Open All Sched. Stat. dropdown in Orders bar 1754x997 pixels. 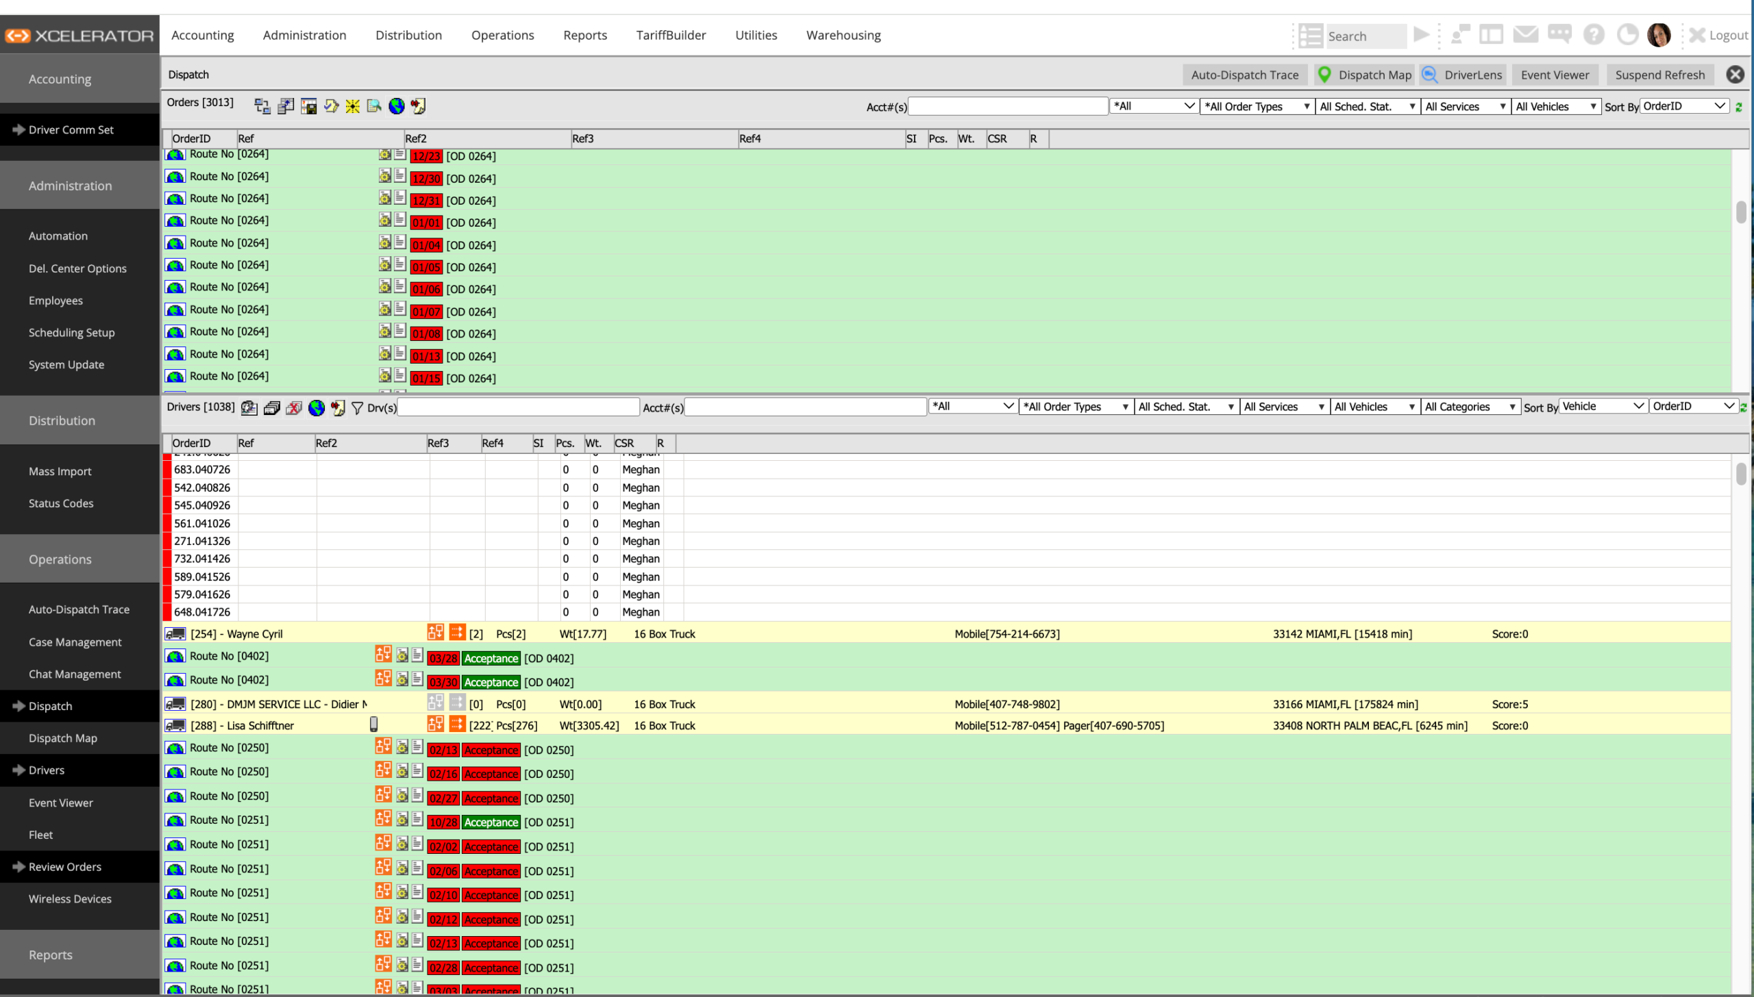click(1368, 106)
